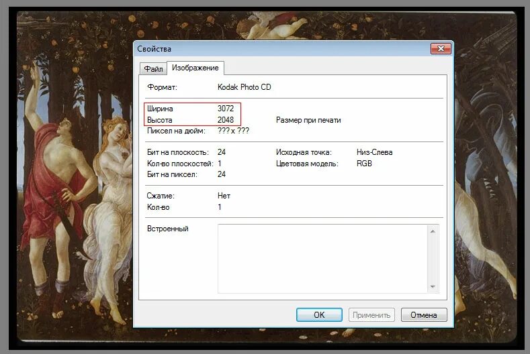Click the Отмена button
530x354 pixels.
(x=424, y=315)
